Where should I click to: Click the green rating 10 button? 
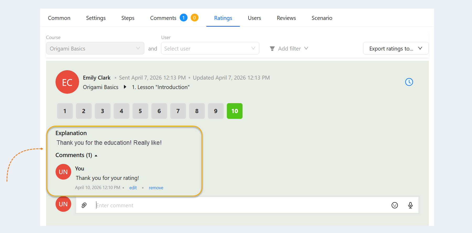pos(235,111)
